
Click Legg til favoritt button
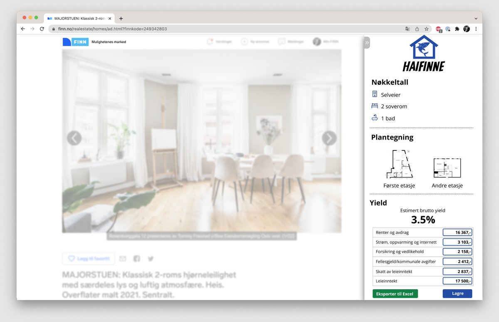point(89,258)
